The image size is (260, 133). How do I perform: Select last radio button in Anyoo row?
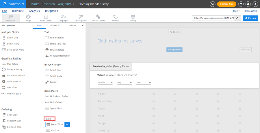click(240, 109)
